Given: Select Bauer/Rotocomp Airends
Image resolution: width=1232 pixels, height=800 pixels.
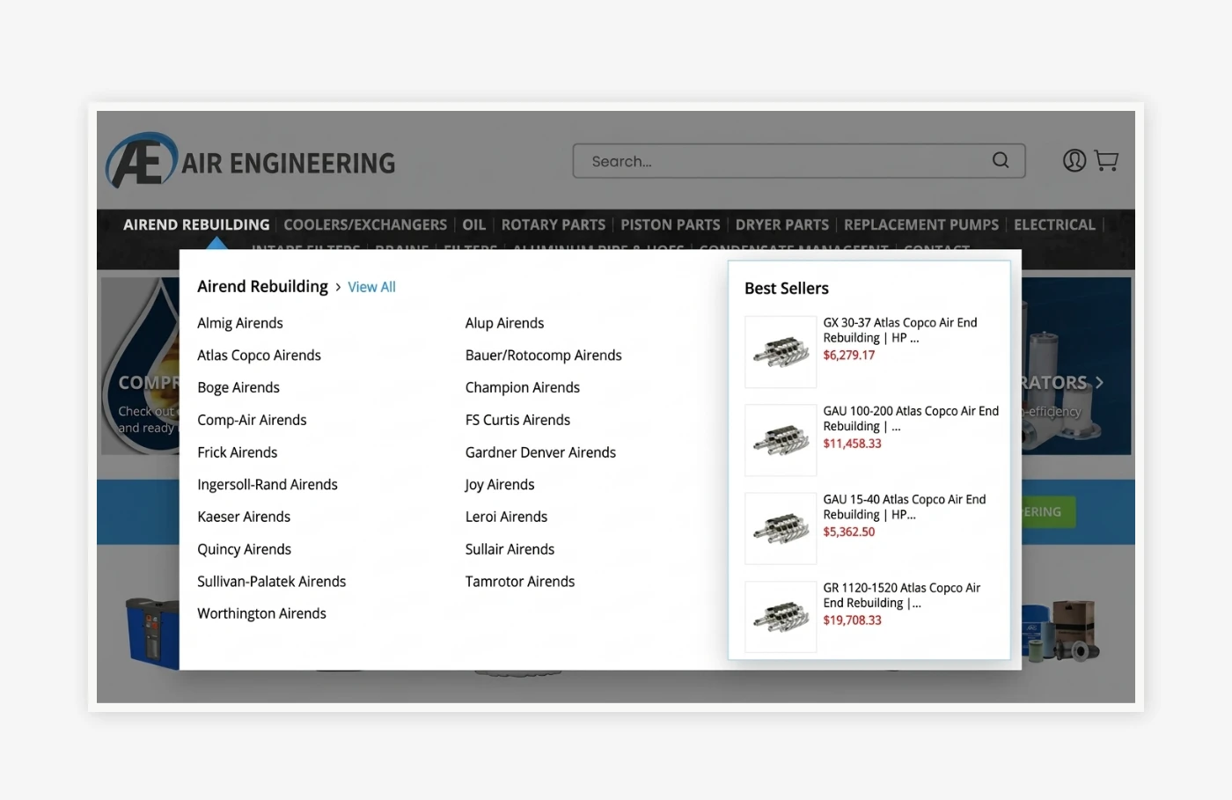Looking at the screenshot, I should coord(543,356).
